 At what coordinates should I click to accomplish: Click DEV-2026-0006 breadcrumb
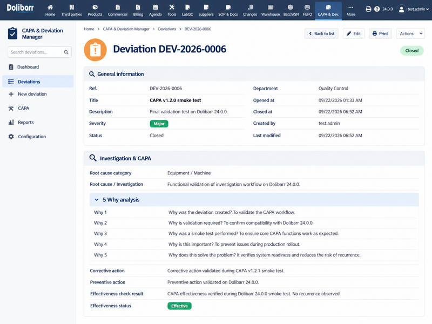coord(198,29)
